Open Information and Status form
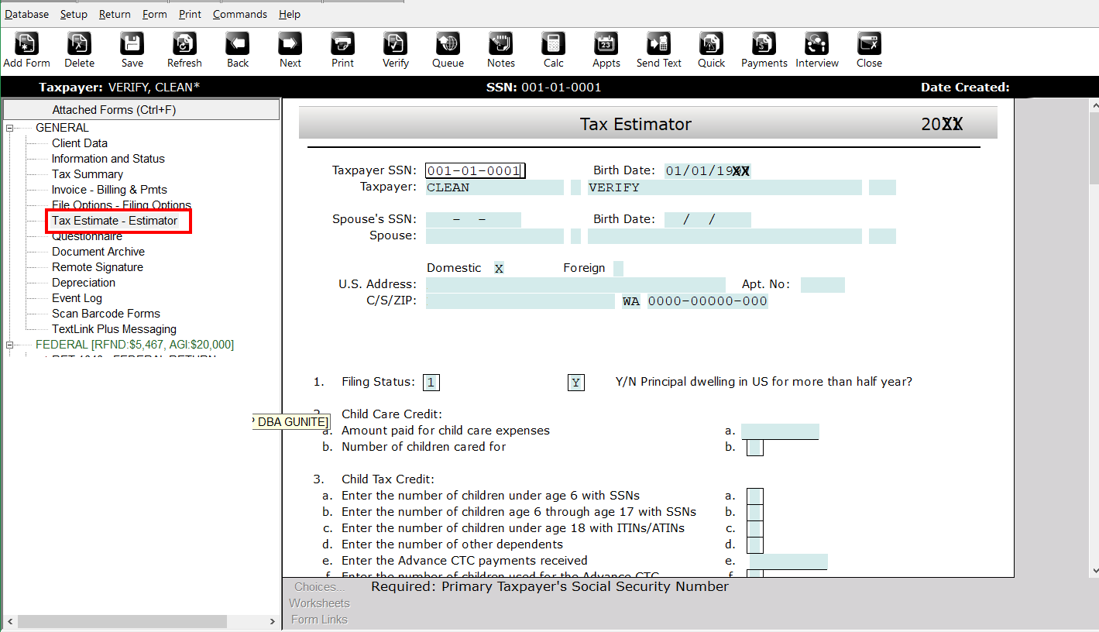 click(x=108, y=159)
